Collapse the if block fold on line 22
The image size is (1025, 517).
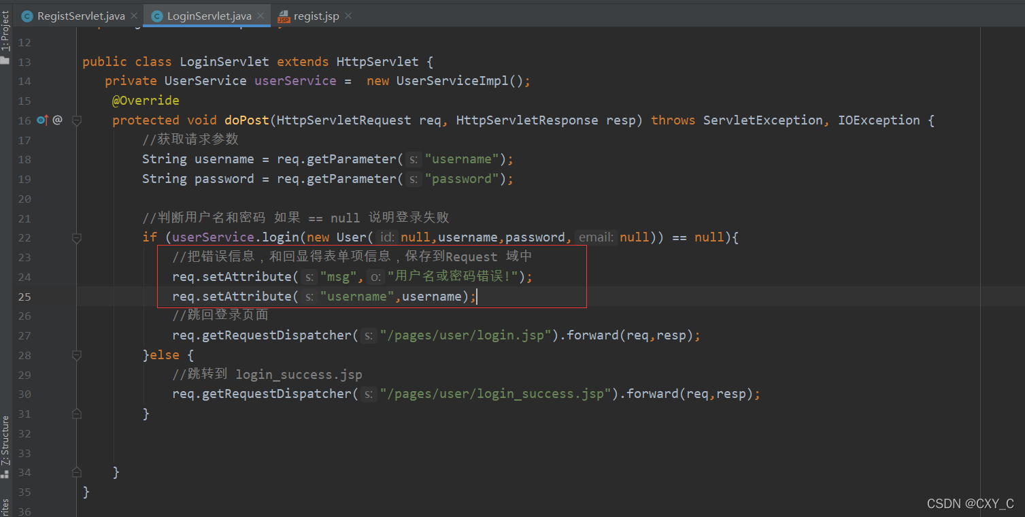coord(77,238)
